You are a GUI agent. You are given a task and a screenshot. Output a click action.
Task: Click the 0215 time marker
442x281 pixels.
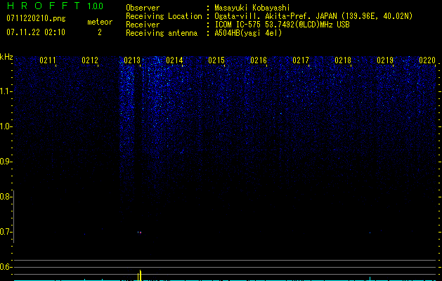216,60
